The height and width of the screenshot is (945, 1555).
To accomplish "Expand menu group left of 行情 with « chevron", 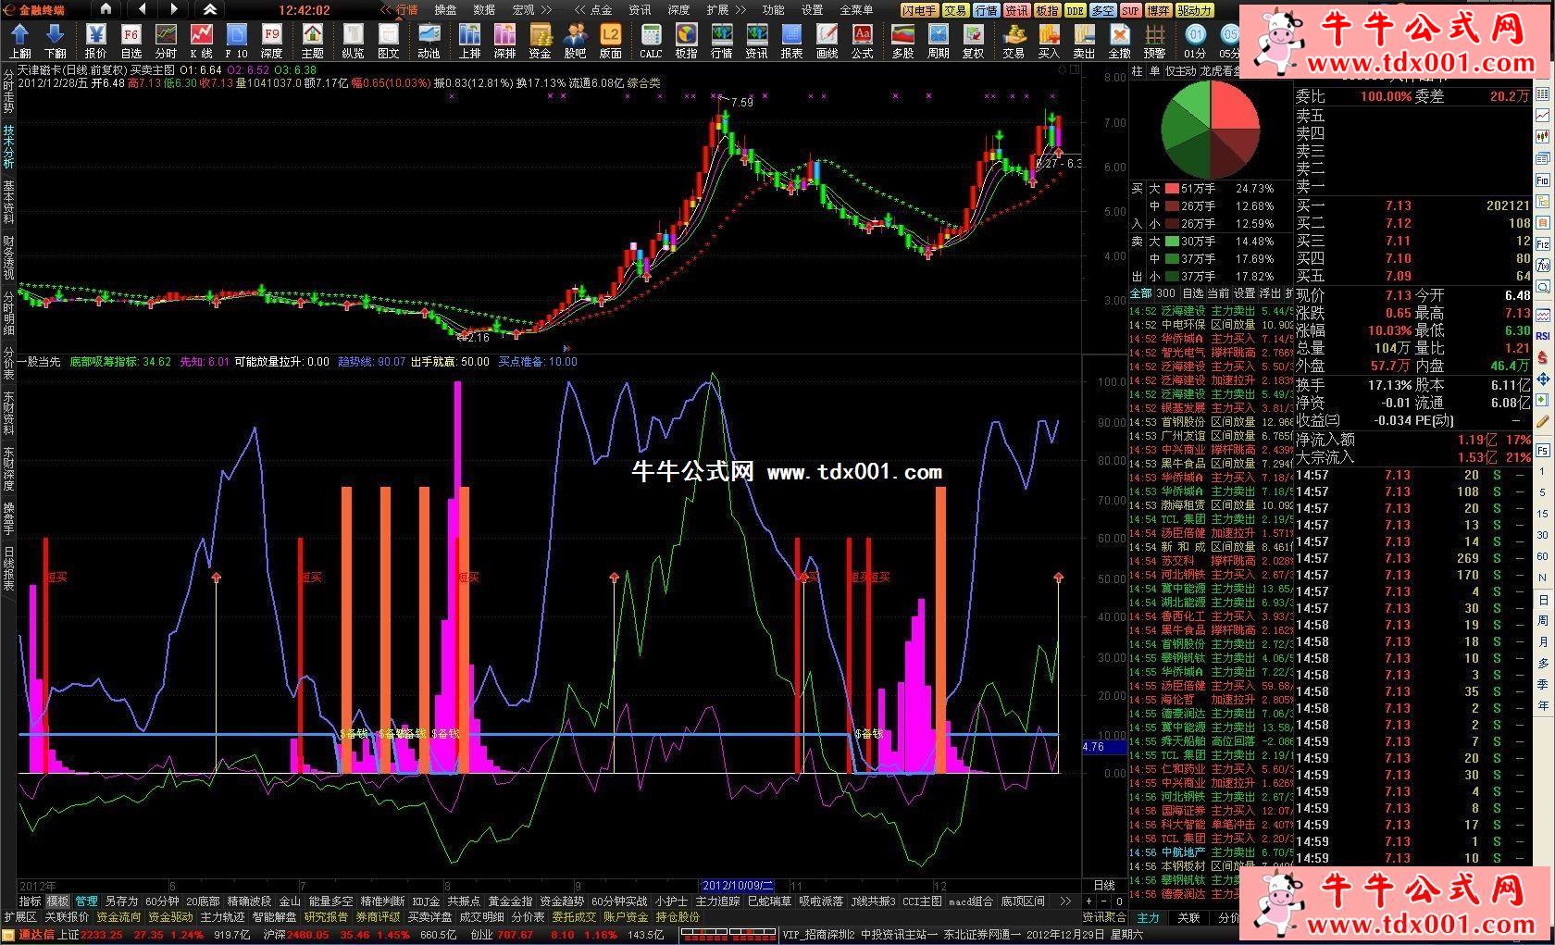I will [387, 10].
